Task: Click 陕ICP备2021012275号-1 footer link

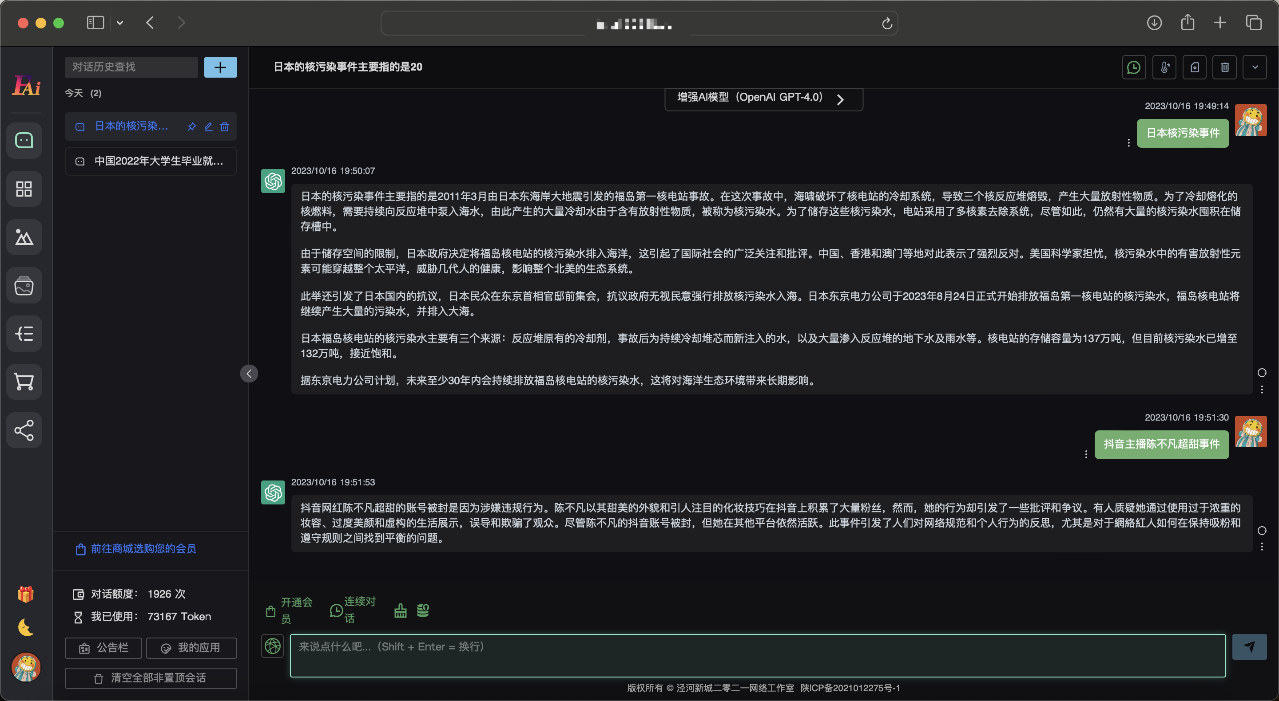Action: coord(850,688)
